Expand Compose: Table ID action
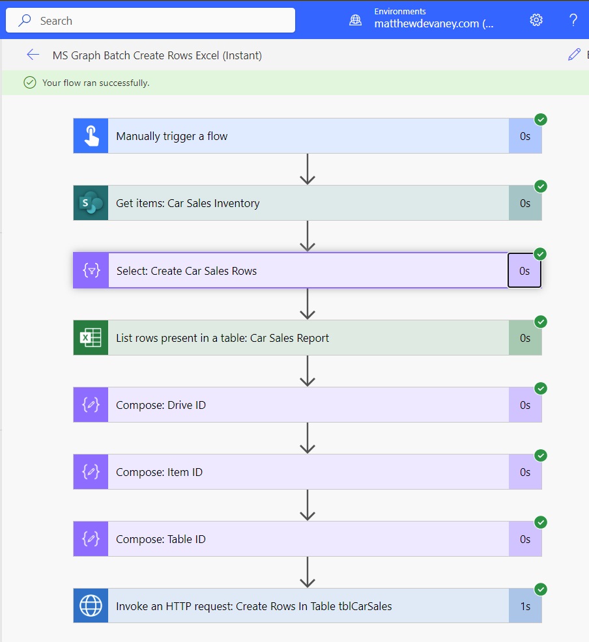 [308, 539]
